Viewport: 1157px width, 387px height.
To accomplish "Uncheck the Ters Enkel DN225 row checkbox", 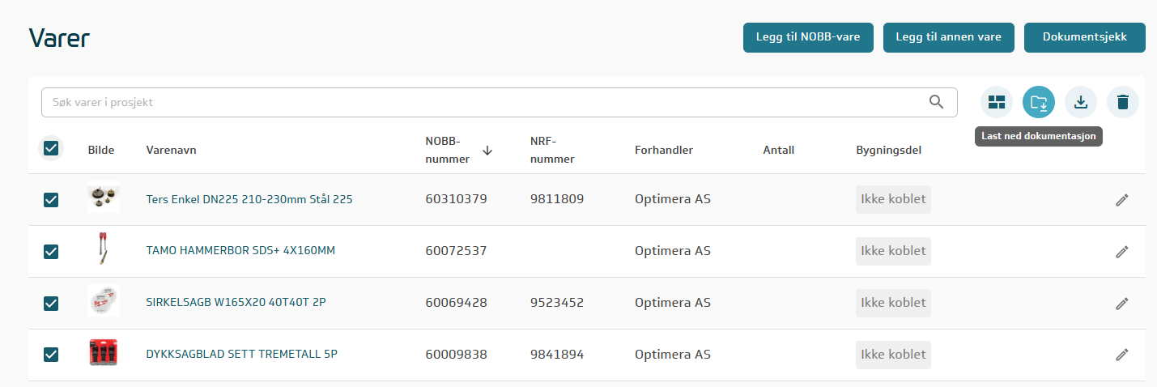I will tap(51, 200).
